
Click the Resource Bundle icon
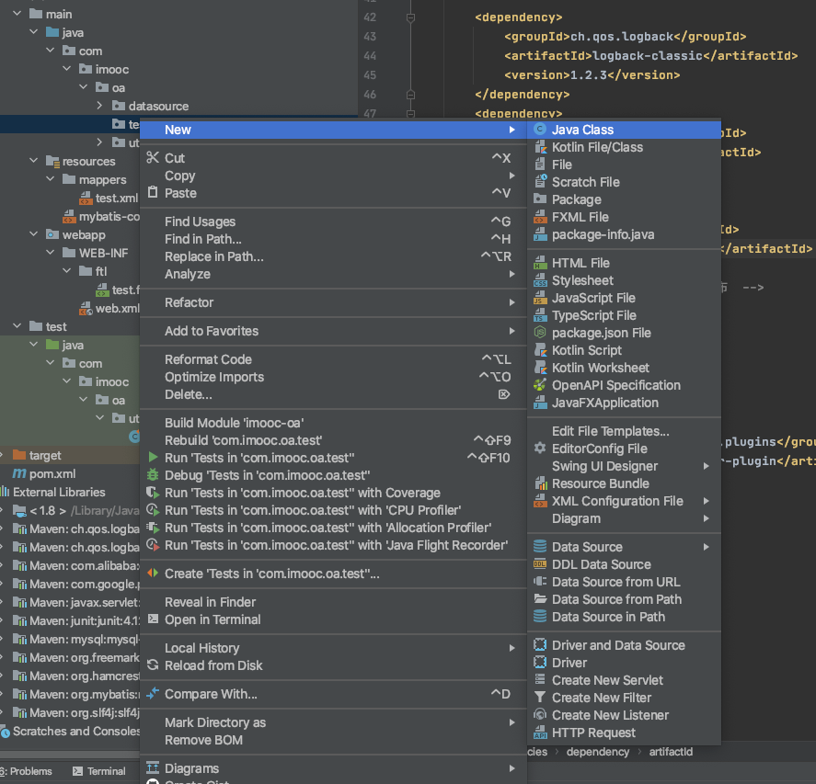coord(540,483)
